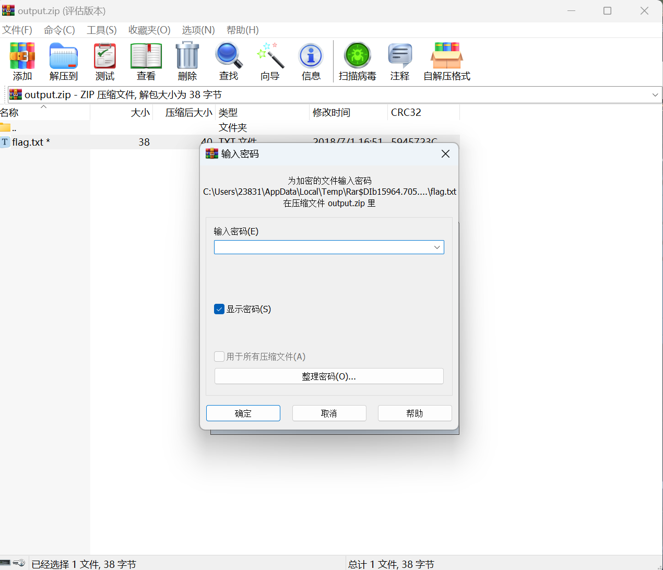Run the Test (测试) archive tool
The width and height of the screenshot is (663, 570).
point(105,56)
